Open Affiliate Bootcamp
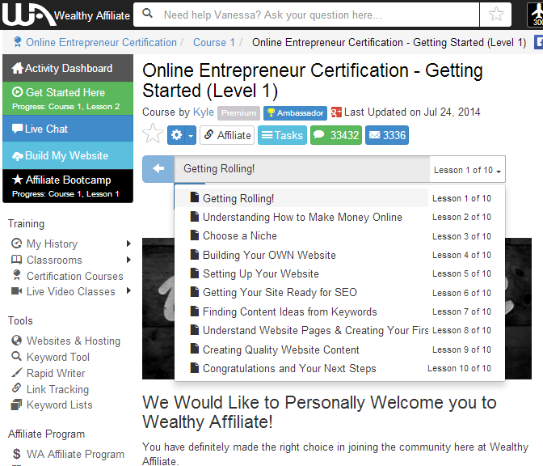The height and width of the screenshot is (466, 543). pyautogui.click(x=68, y=186)
